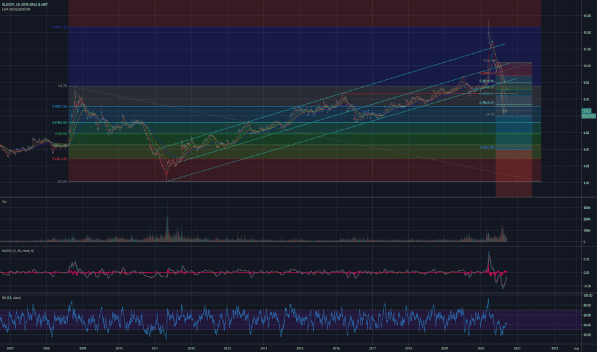Click the 0.786(7.56) Fibonacci level label
597x352 pixels.
(x=60, y=106)
